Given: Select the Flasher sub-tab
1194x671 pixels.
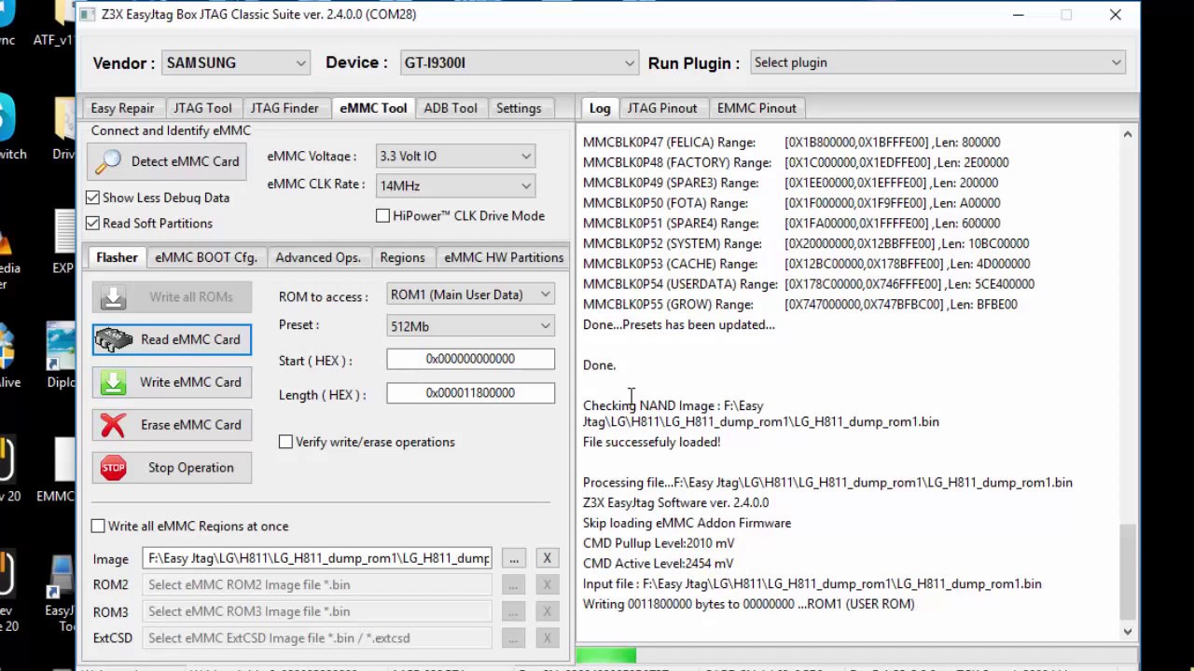Looking at the screenshot, I should tap(117, 257).
